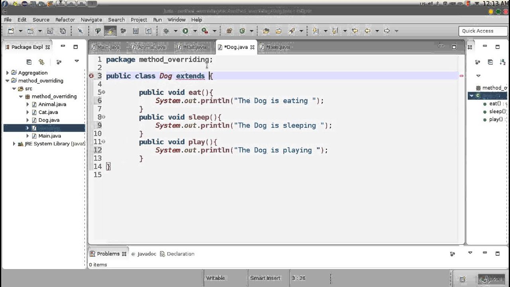Screen dimensions: 510x287
Task: Select Cat.java in Package Explorer
Action: 48,112
